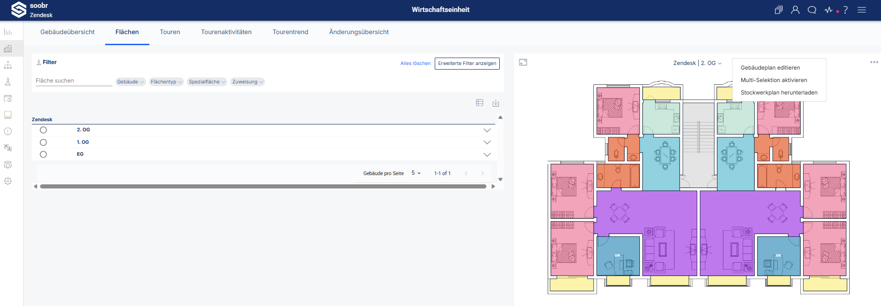881x306 pixels.
Task: Click the tablet device sidebar icon
Action: 8,115
